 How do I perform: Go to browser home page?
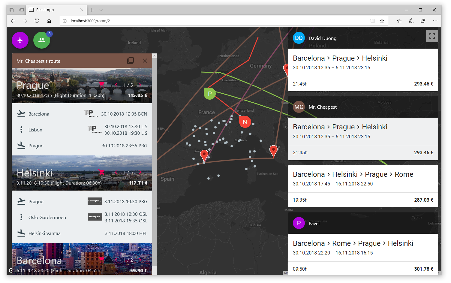(49, 21)
